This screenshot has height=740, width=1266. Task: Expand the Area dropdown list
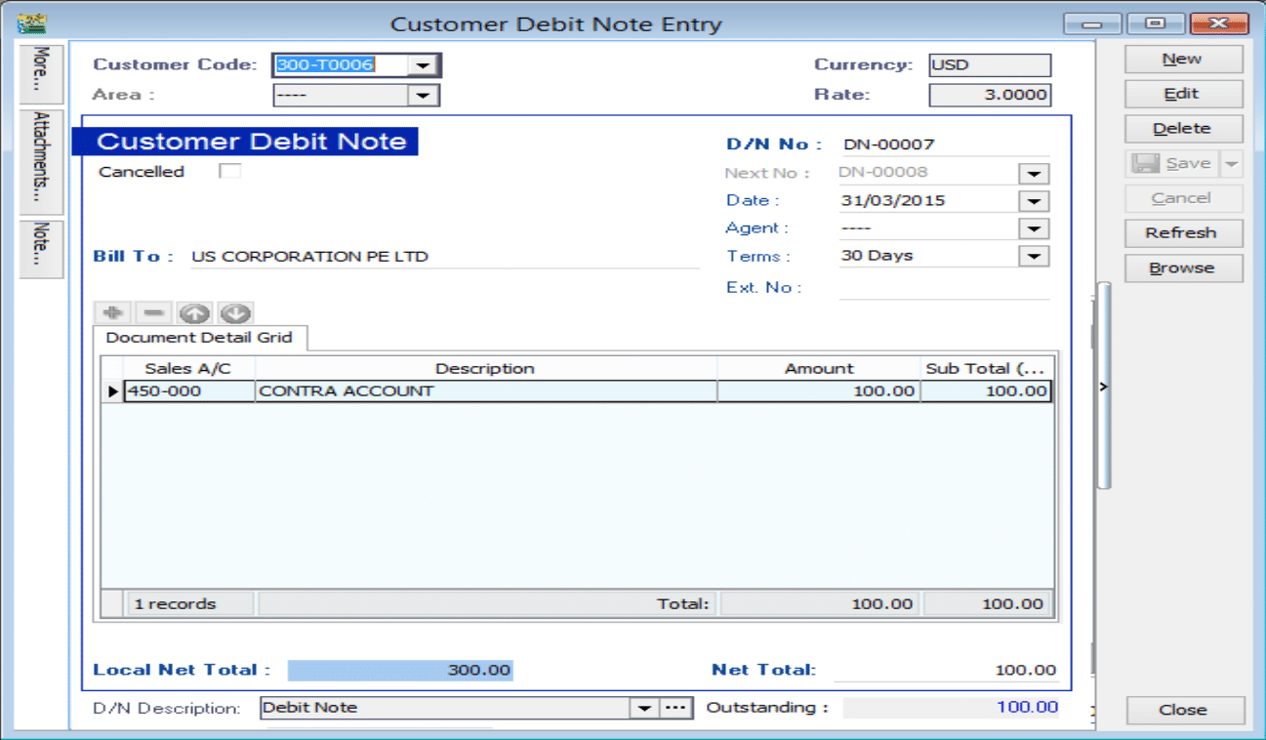[x=423, y=95]
